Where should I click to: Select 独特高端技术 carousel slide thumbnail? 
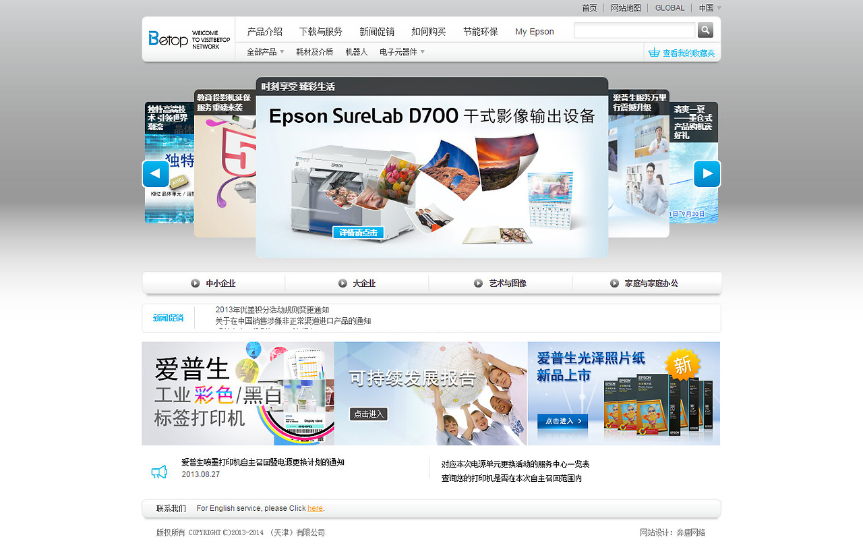(169, 163)
